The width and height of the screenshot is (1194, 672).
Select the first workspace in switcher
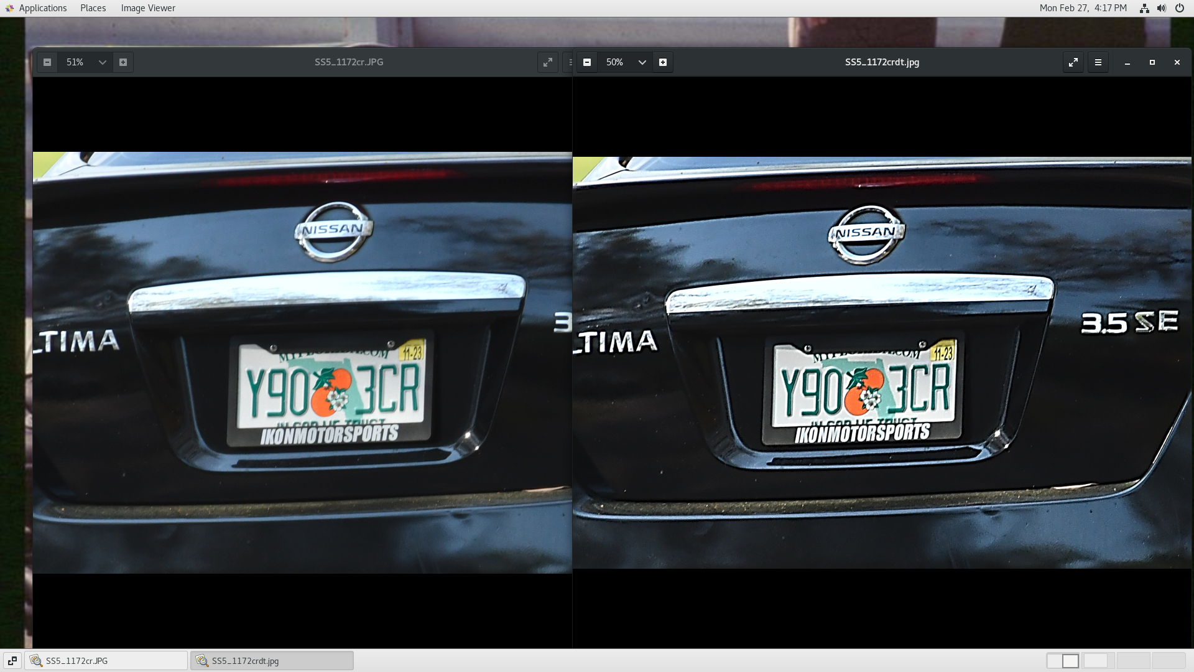tap(1063, 661)
